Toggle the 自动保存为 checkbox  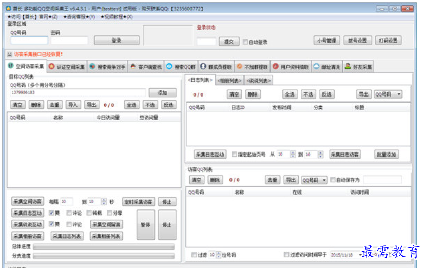pyautogui.click(x=333, y=180)
